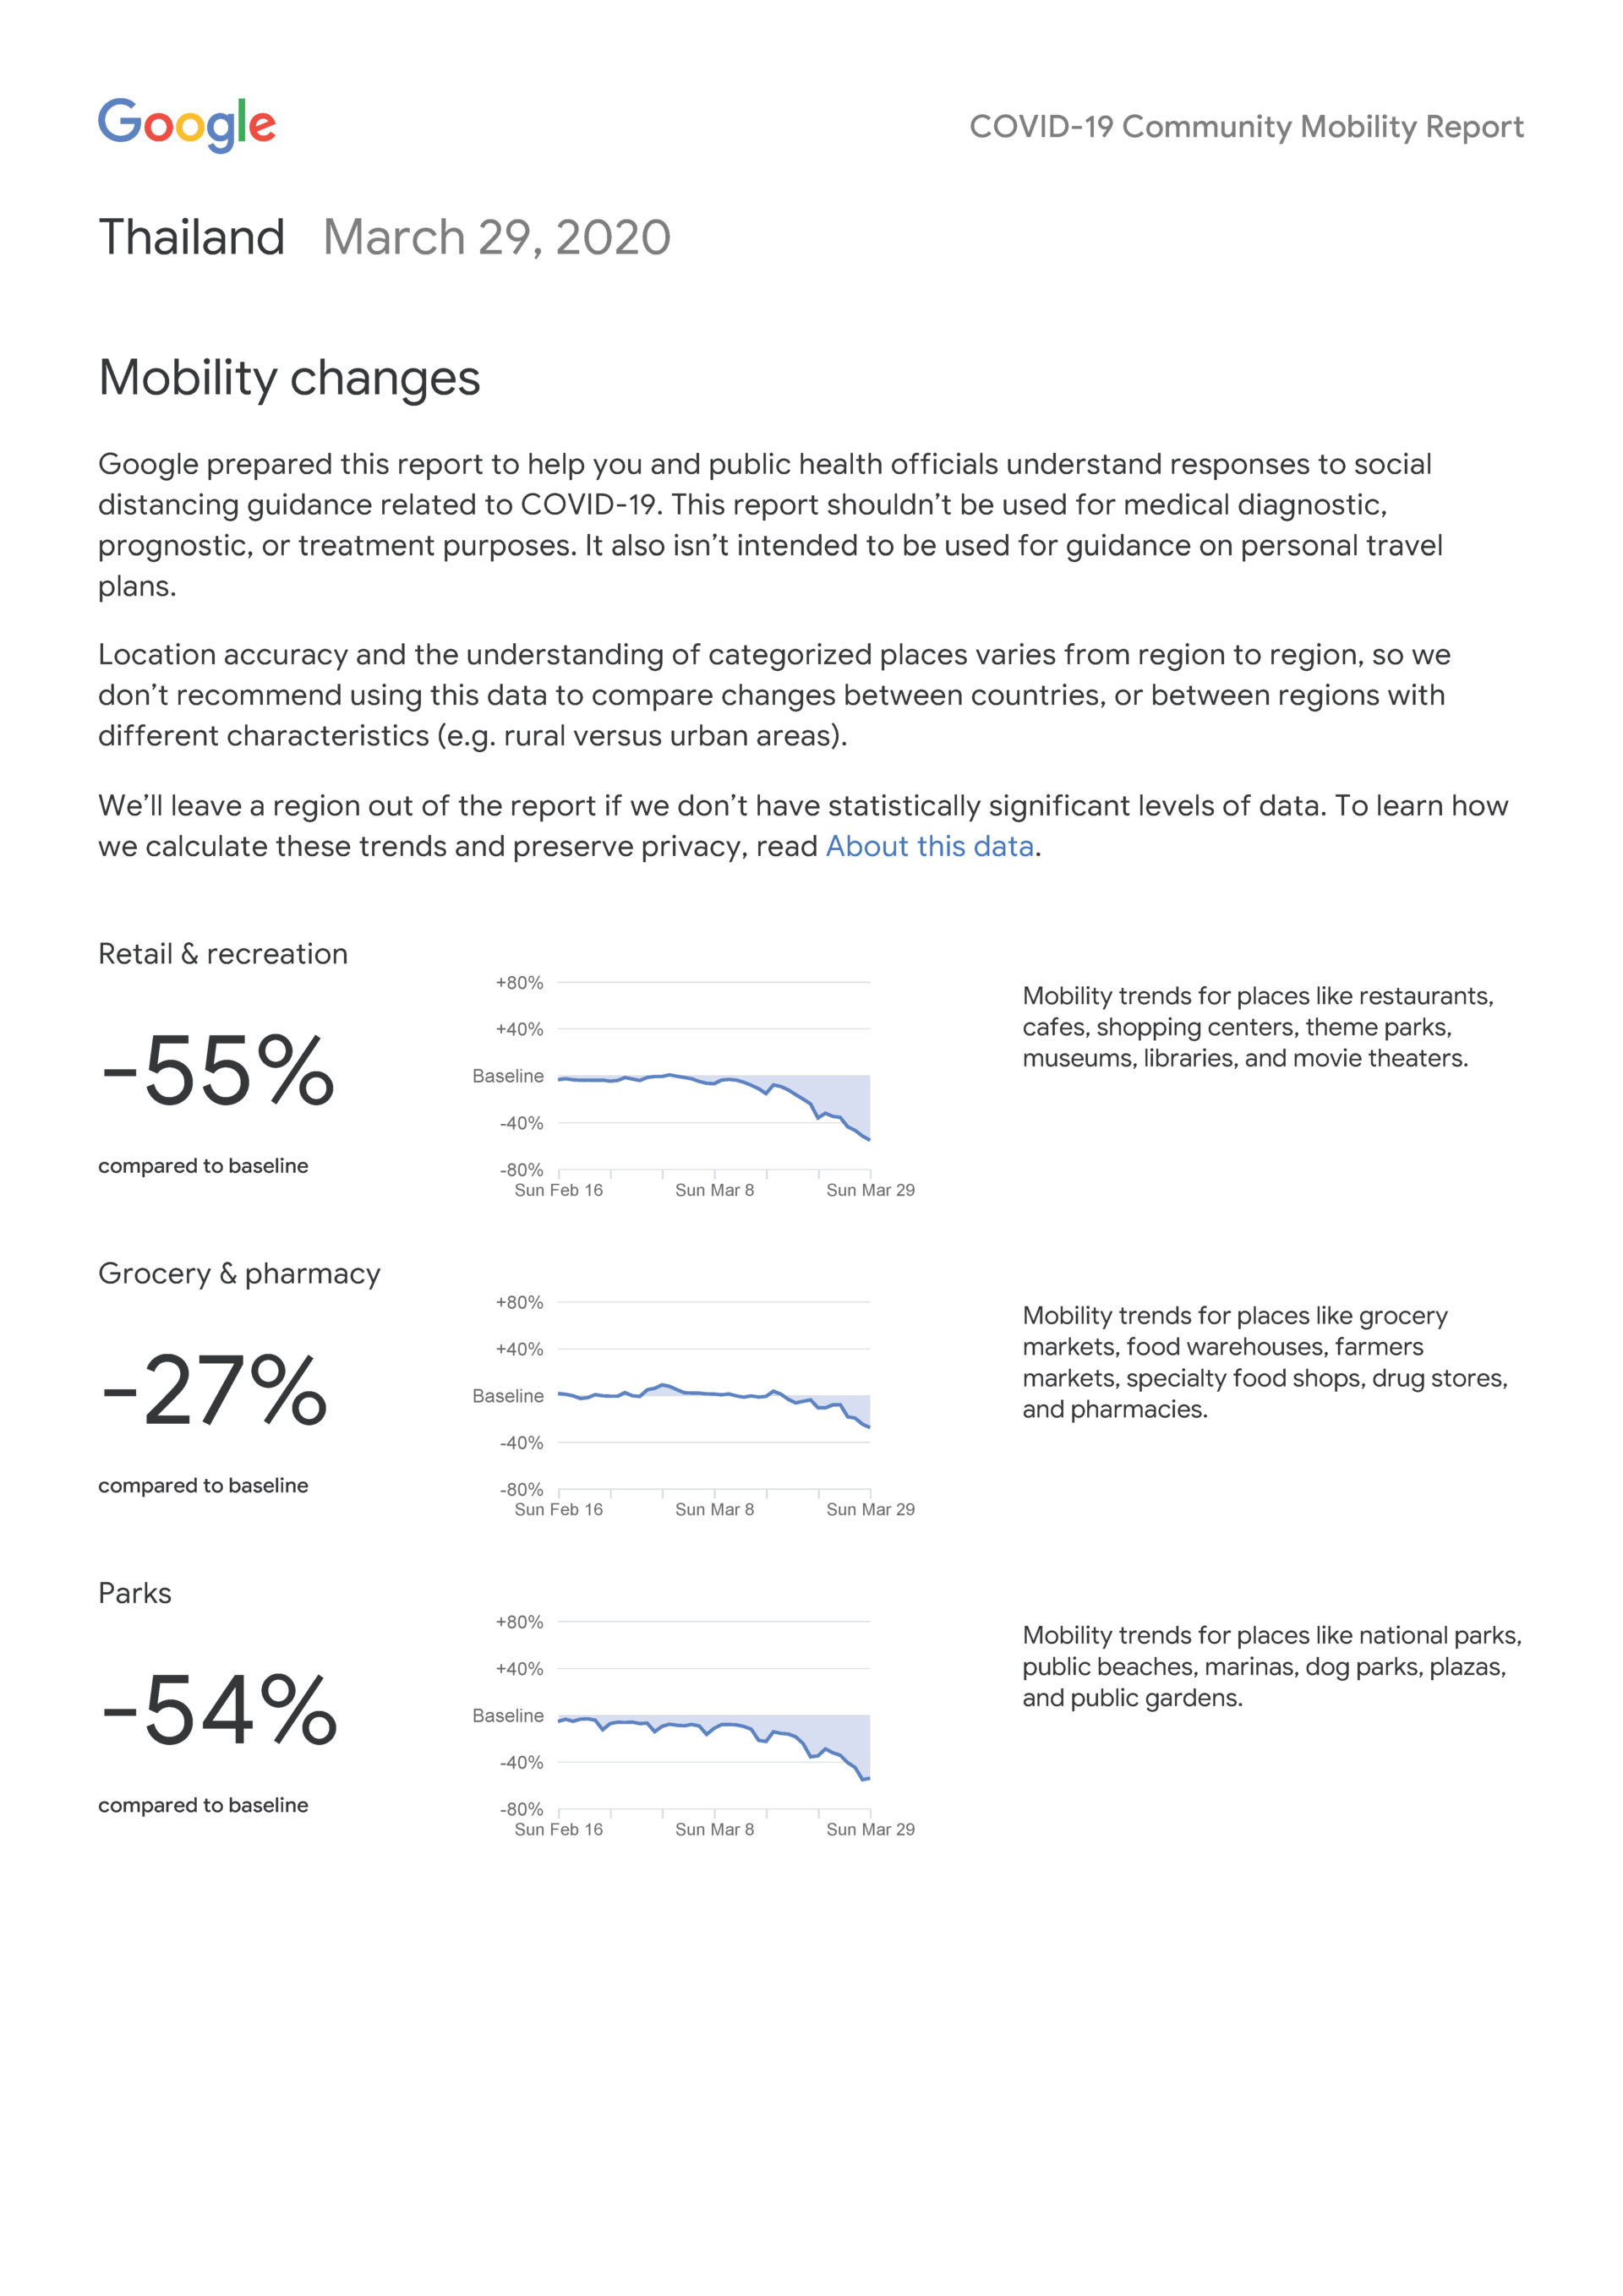Open the About this data link
This screenshot has height=2296, width=1623.
[x=928, y=846]
